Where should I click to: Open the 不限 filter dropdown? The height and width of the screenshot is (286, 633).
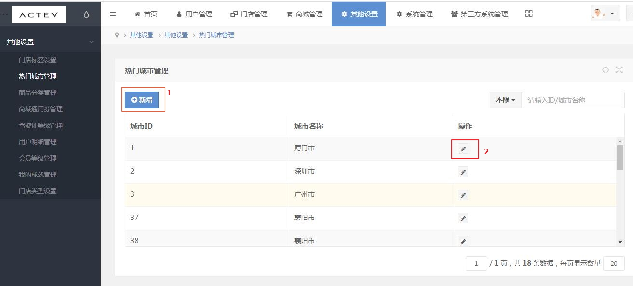pyautogui.click(x=506, y=100)
